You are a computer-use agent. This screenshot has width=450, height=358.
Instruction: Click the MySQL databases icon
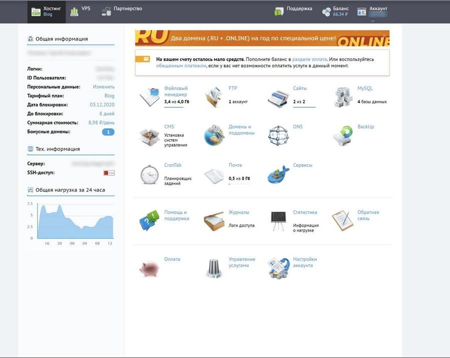(343, 97)
